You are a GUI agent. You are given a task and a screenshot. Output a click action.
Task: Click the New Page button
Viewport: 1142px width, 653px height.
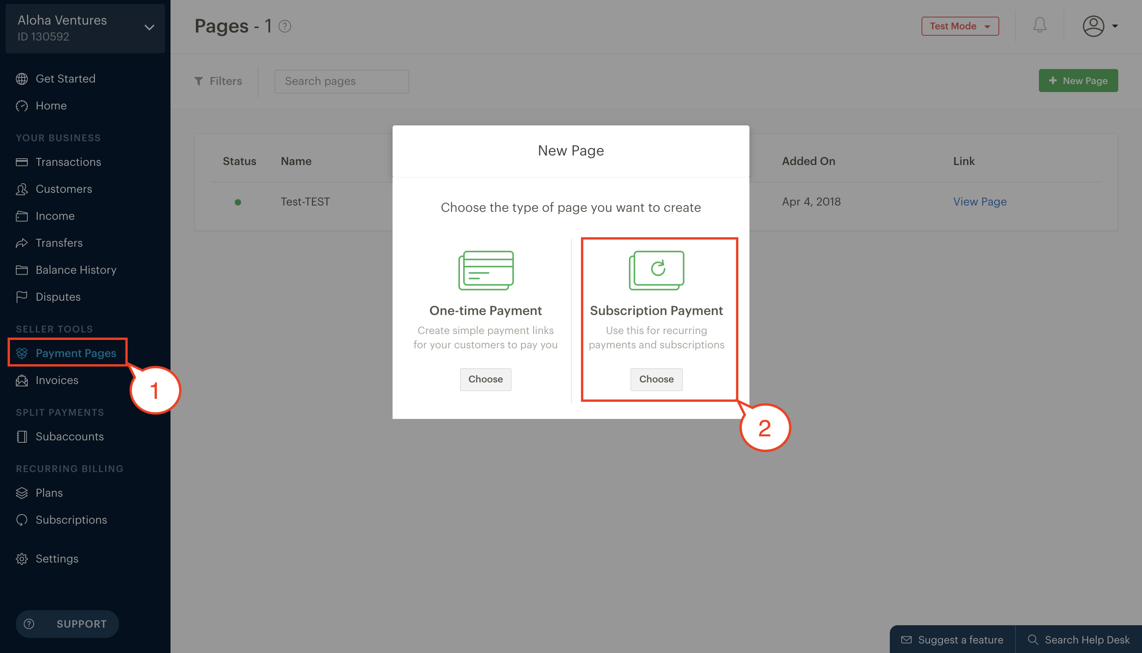click(1078, 81)
